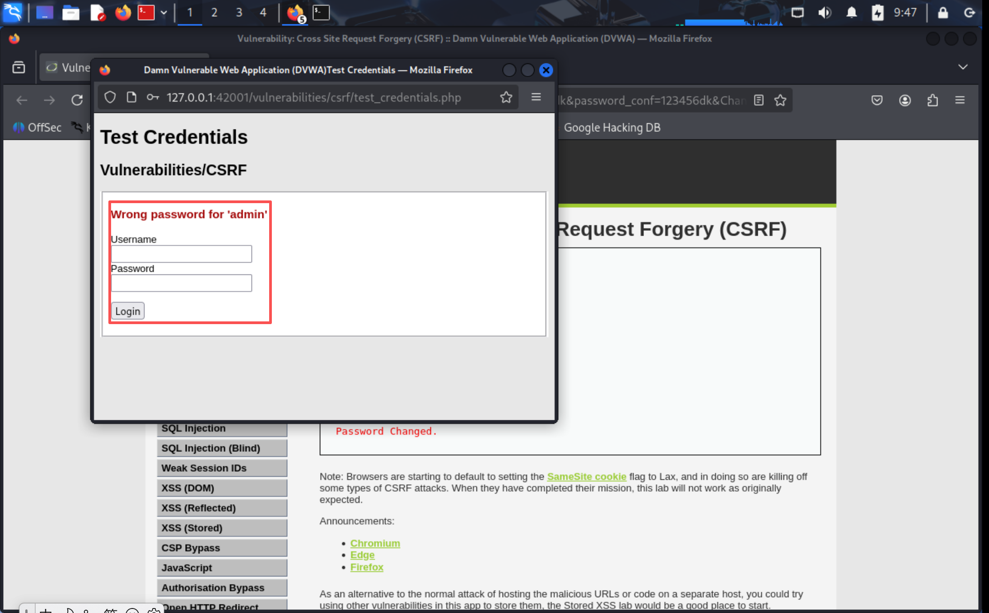Click the shield tracking protection icon
The width and height of the screenshot is (989, 613).
pyautogui.click(x=110, y=98)
